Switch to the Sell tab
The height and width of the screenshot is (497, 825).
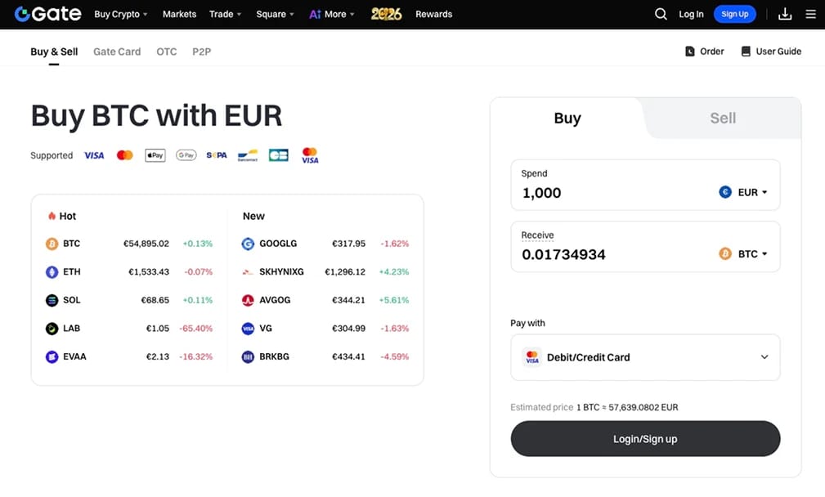tap(723, 119)
